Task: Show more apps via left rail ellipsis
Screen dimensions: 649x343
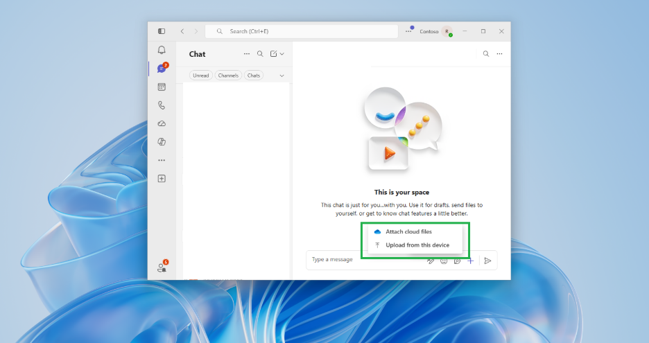Action: 162,160
